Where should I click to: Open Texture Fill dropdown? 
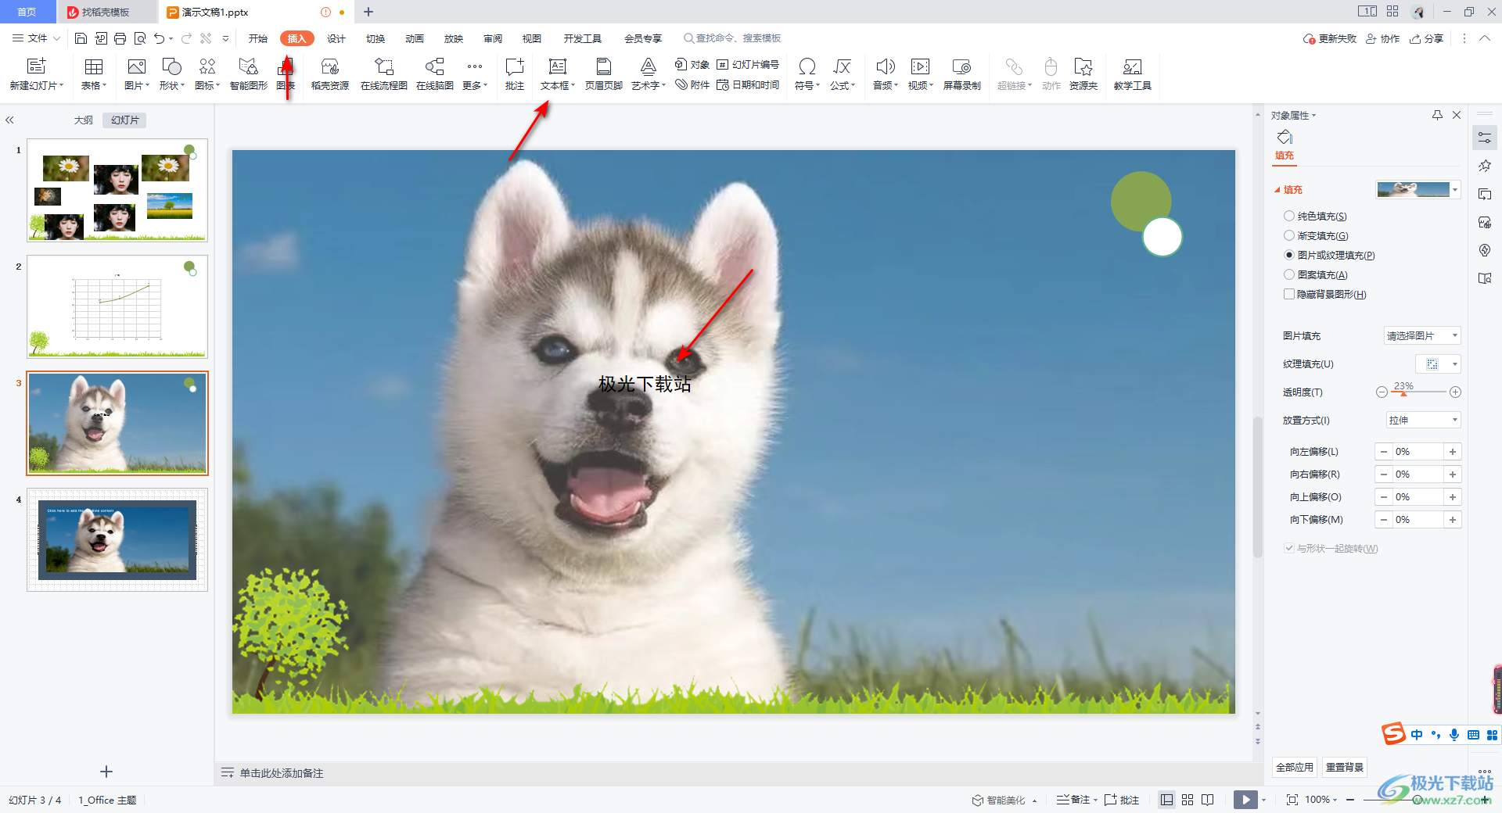coord(1438,364)
